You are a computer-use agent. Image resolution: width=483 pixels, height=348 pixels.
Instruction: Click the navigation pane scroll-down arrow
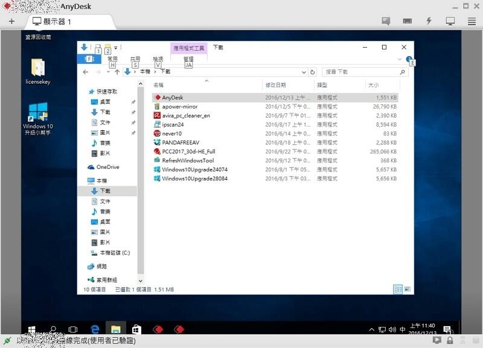coord(141,280)
